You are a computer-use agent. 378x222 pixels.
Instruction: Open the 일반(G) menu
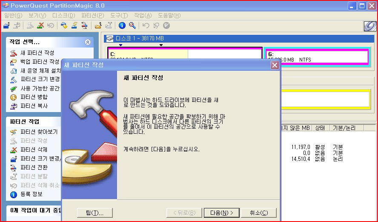click(13, 15)
